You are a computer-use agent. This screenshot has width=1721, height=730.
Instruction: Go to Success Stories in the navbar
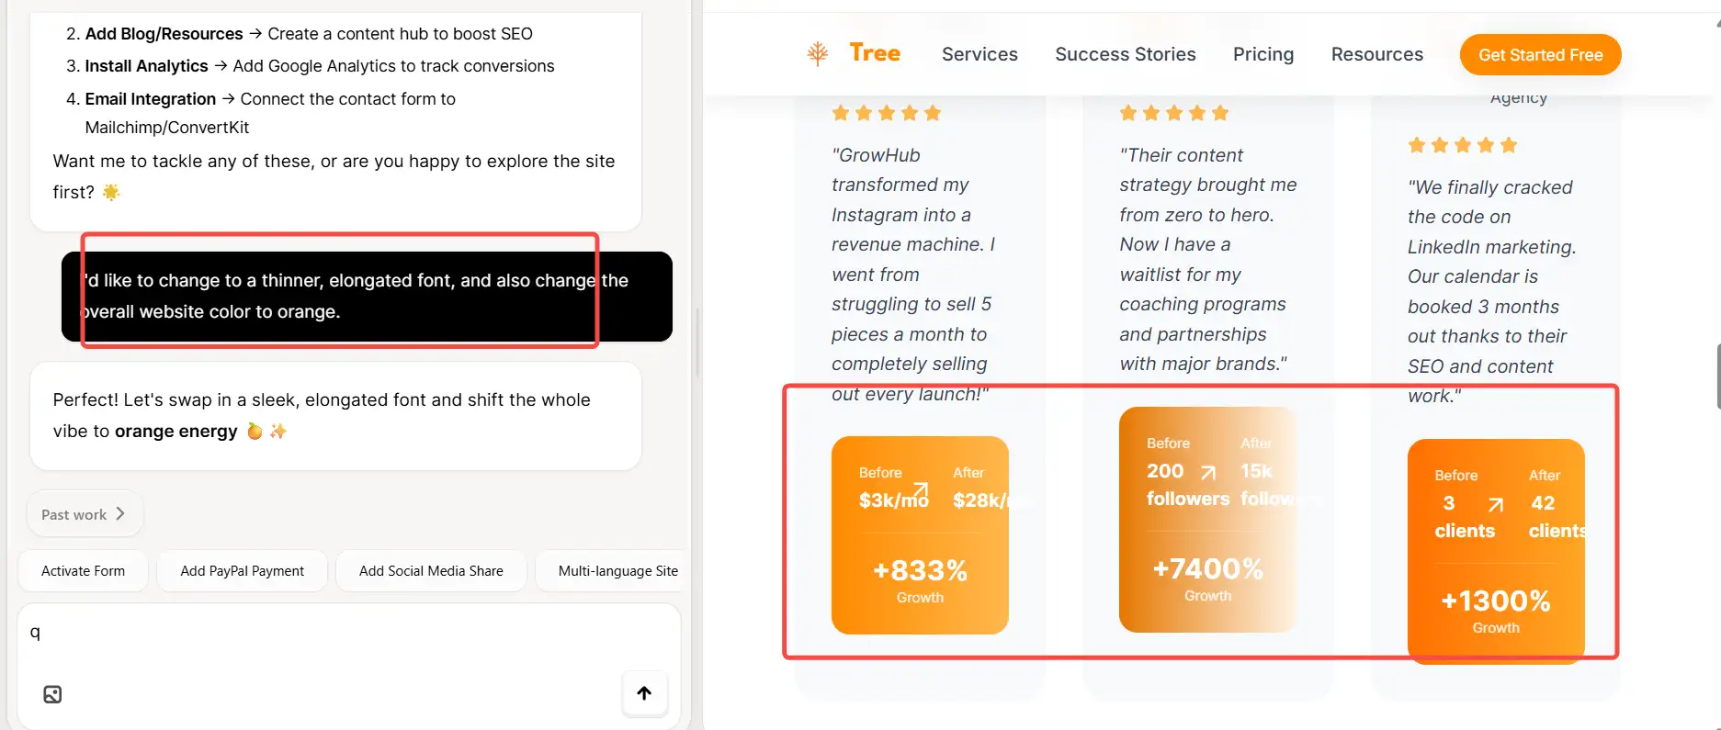click(1125, 54)
